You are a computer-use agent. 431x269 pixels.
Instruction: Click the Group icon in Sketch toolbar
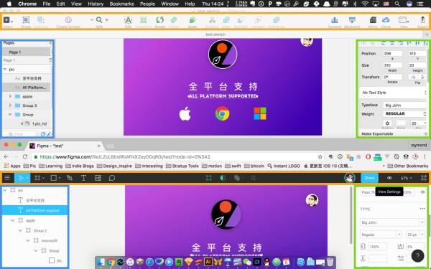(x=26, y=20)
